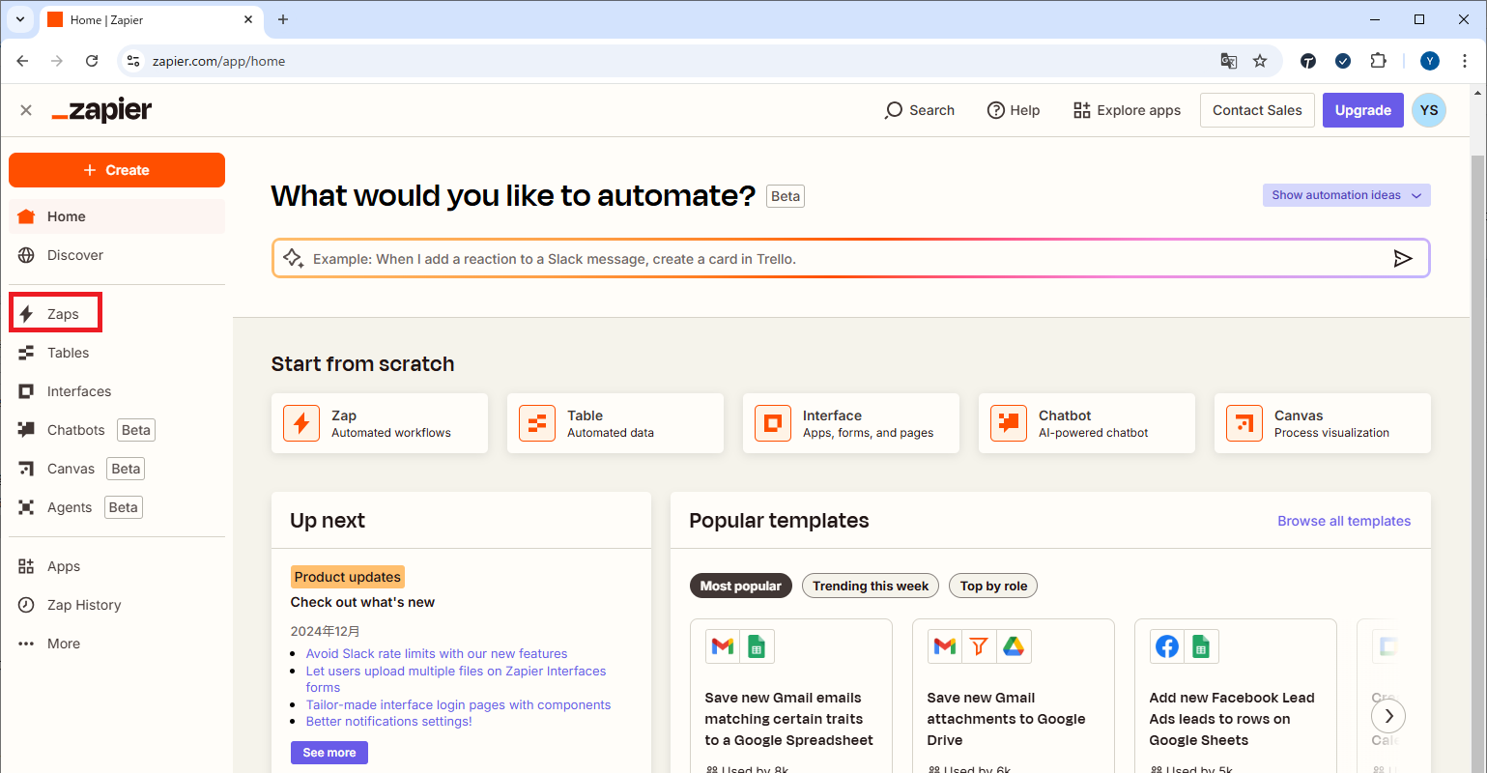This screenshot has width=1487, height=773.
Task: Open Let users upload multiple files link
Action: click(x=456, y=679)
